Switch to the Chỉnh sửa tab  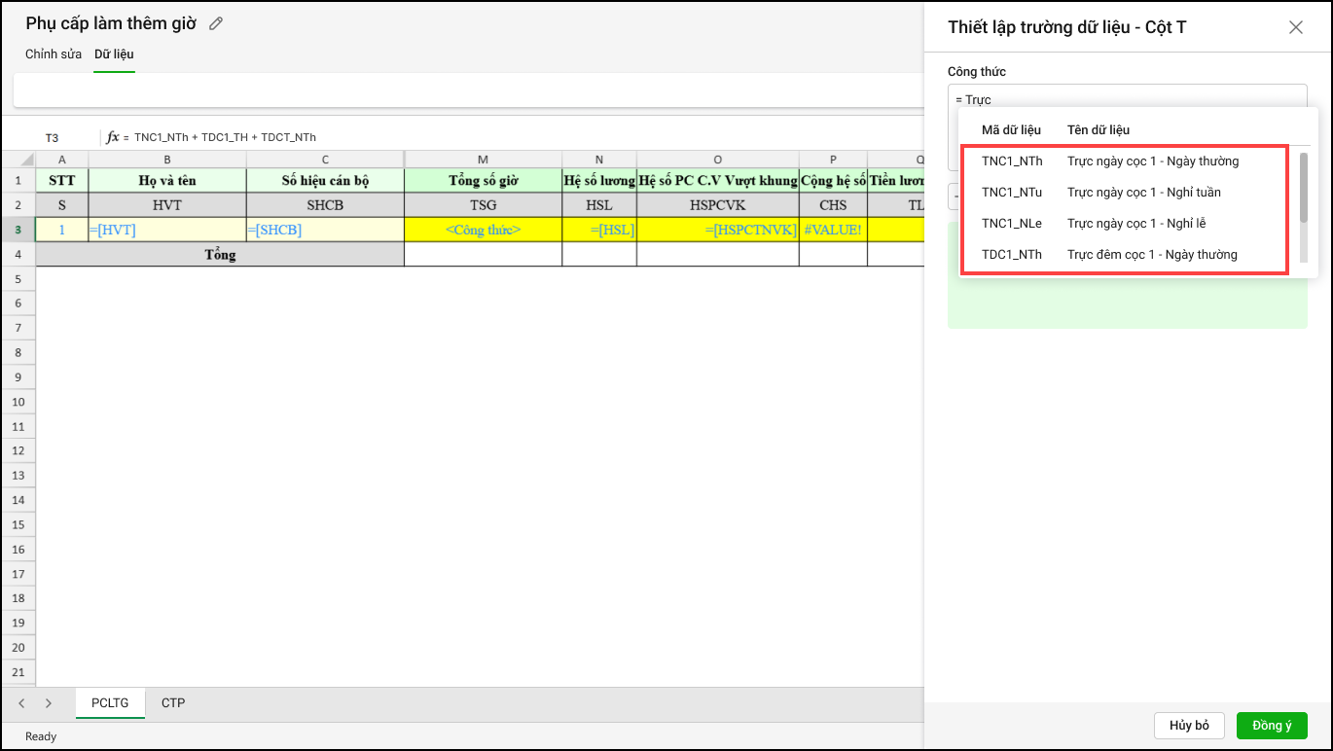coord(54,54)
